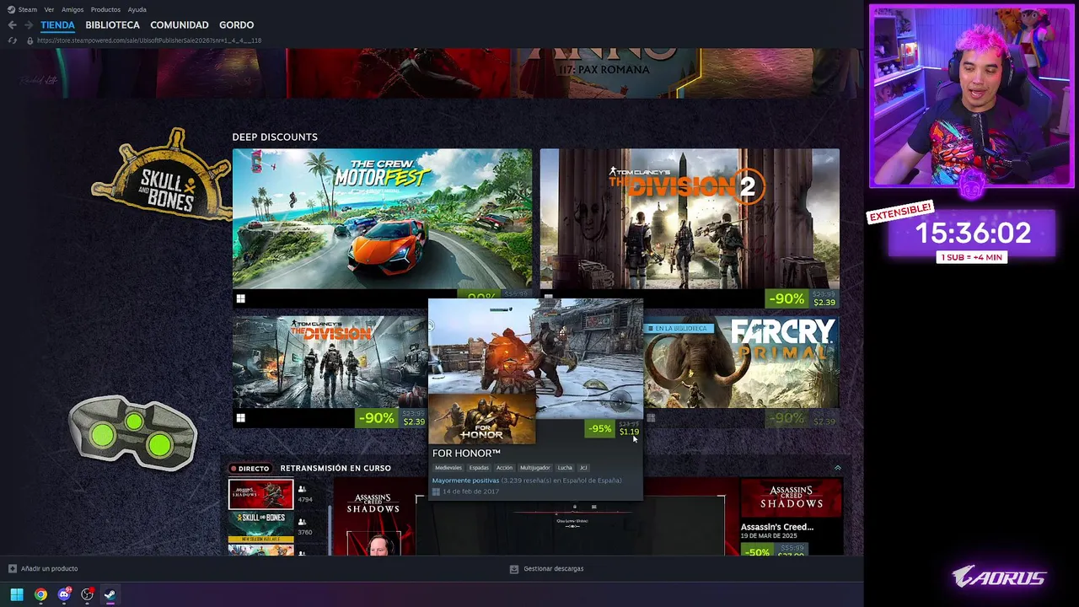Viewport: 1079px width, 607px height.
Task: Switch to the COMUNIDAD tab
Action: (x=180, y=25)
